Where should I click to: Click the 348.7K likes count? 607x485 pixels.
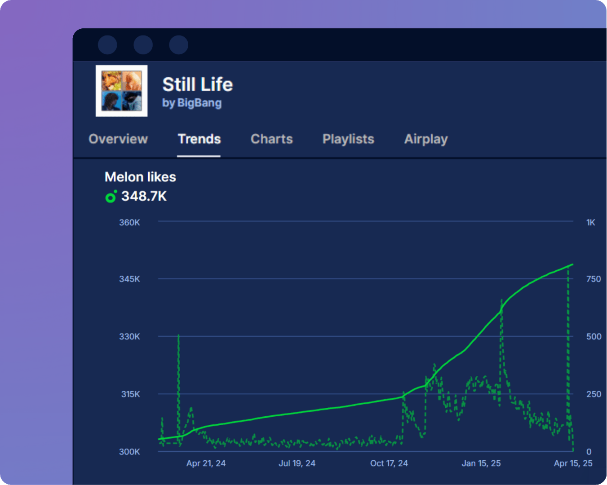pos(144,196)
